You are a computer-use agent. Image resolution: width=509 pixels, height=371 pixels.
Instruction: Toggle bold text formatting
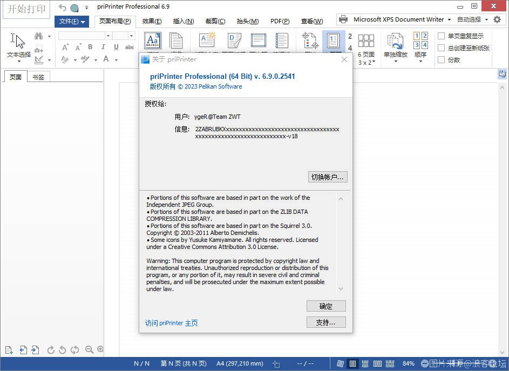90,47
